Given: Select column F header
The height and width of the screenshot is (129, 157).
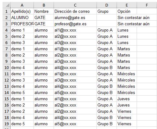Looking at the screenshot, I should 147,5.
